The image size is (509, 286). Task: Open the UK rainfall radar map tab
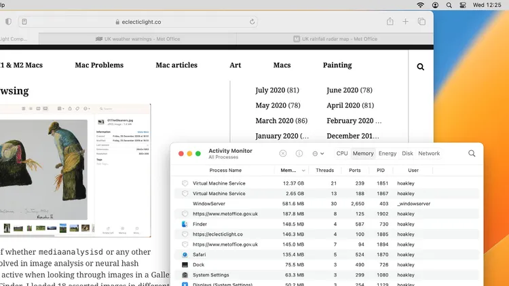point(336,39)
